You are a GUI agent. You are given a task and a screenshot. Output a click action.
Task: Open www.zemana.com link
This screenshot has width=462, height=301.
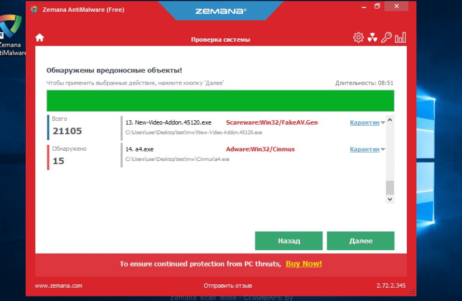point(59,285)
